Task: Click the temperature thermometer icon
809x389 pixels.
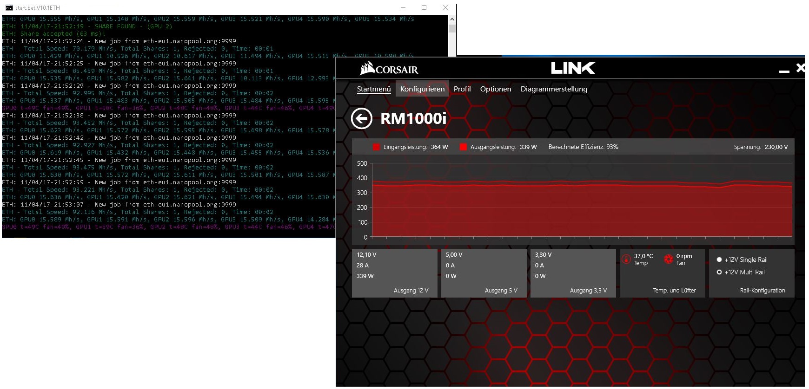Action: click(x=626, y=259)
